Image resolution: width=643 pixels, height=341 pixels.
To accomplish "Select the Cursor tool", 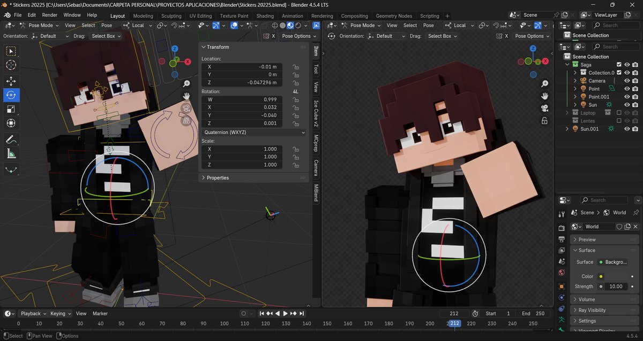I will point(11,65).
